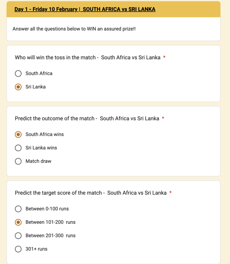Click the 'Who will win the toss' question title
Screen dimensions: 230x264
(x=87, y=57)
